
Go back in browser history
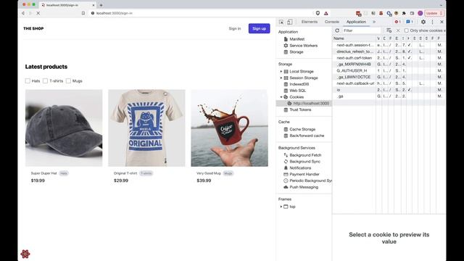tap(23, 13)
